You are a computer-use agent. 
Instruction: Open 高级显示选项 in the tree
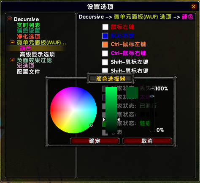click(x=37, y=54)
